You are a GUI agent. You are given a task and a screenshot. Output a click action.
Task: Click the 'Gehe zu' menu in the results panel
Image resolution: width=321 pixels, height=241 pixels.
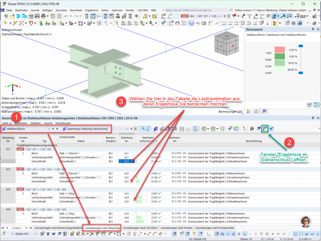pos(7,123)
